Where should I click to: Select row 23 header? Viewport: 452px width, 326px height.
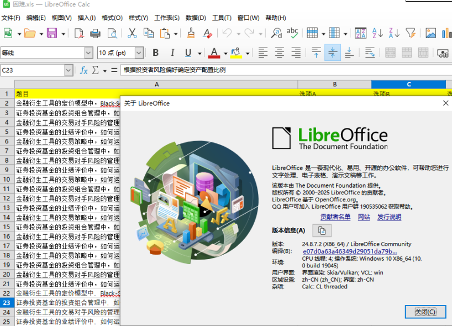point(7,303)
